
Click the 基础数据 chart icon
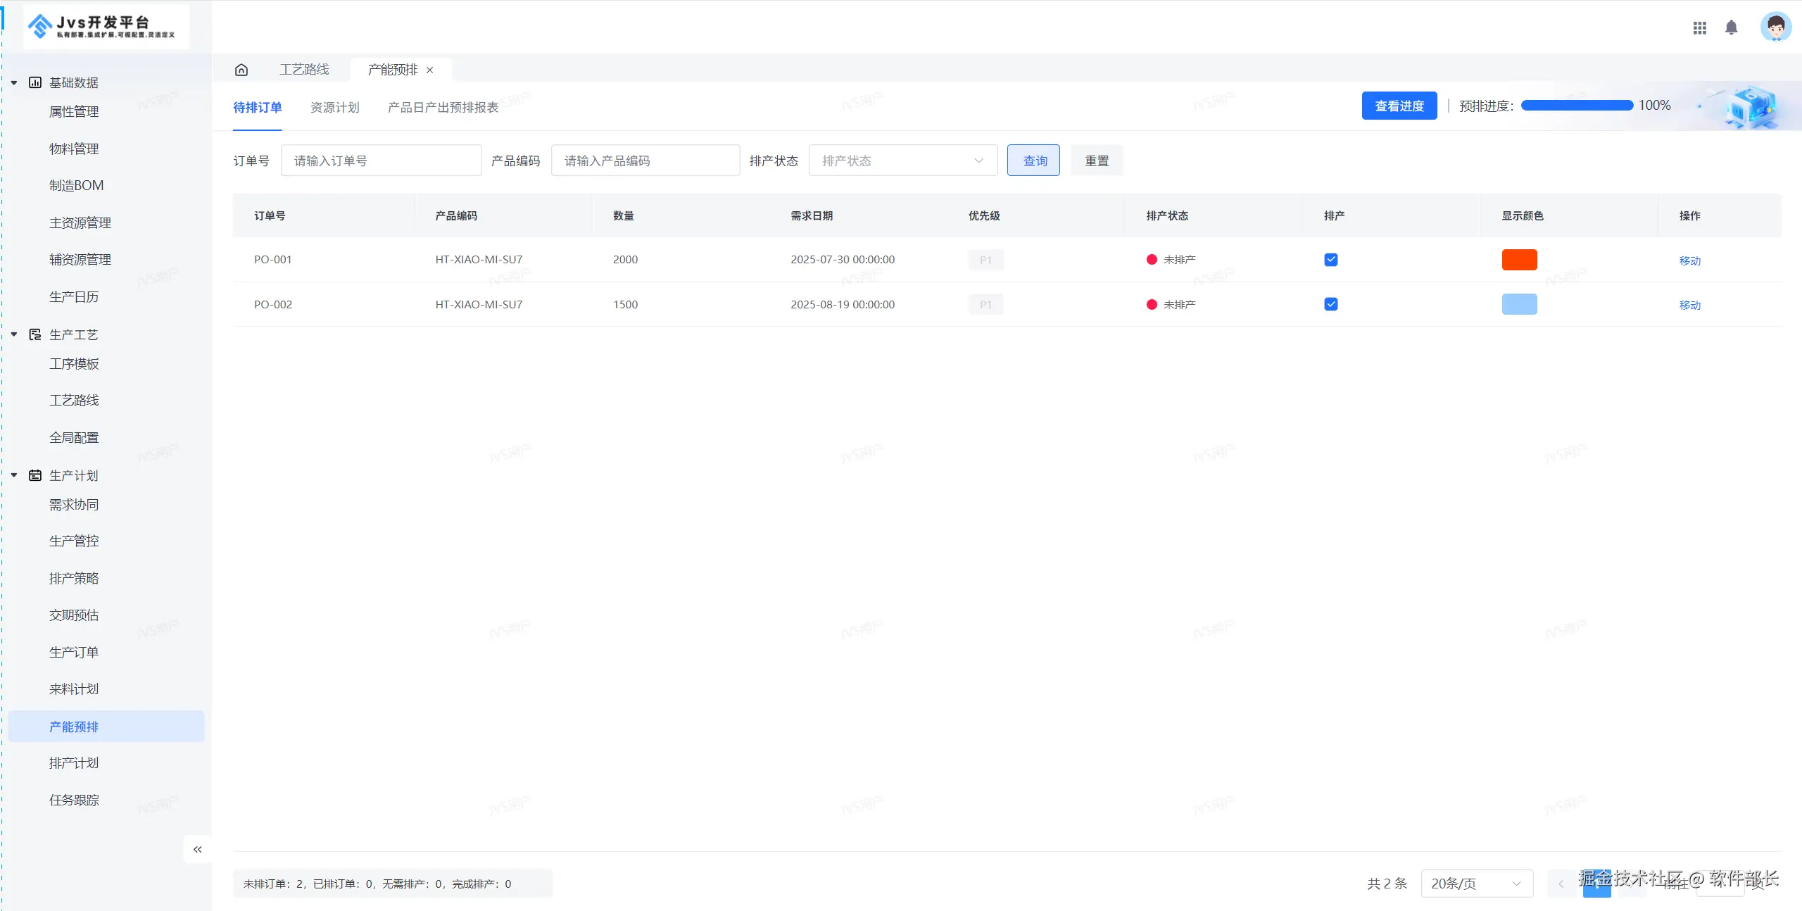(x=35, y=82)
